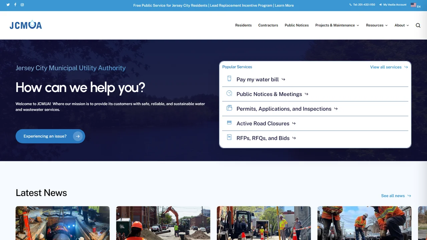Image resolution: width=427 pixels, height=240 pixels.
Task: Open the search magnifier icon
Action: pos(418,25)
